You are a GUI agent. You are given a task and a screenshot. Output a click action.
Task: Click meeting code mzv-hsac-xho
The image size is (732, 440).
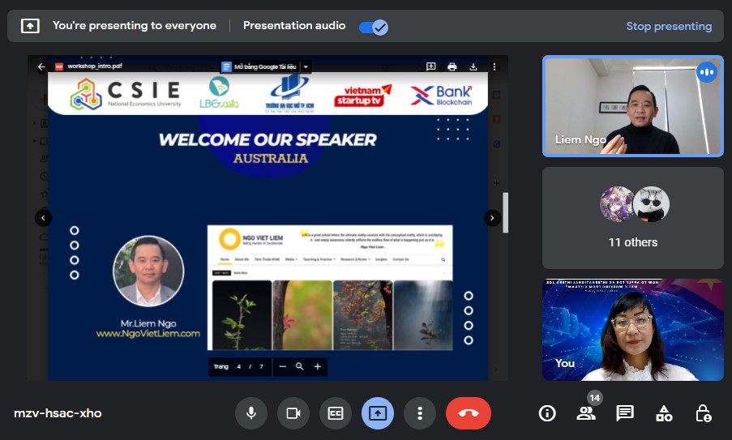click(58, 413)
